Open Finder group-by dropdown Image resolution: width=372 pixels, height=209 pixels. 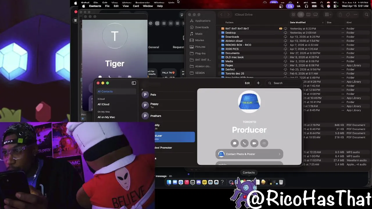[328, 15]
